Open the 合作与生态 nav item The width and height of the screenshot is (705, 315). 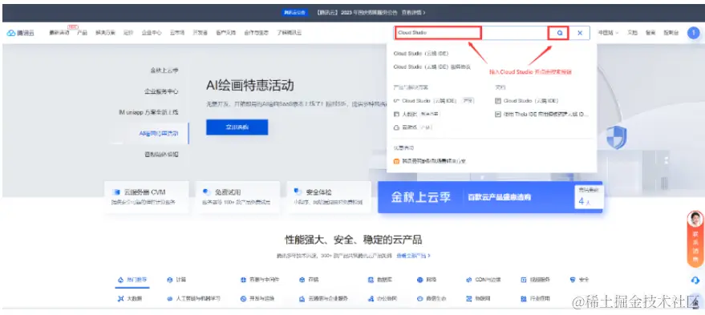point(257,33)
